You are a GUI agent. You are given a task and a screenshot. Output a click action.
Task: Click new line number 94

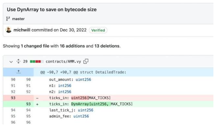coord(28,110)
